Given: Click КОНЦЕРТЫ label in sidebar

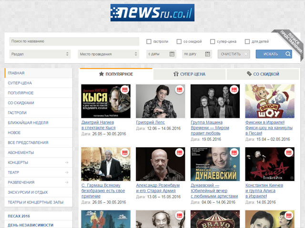Looking at the screenshot, I should [x=18, y=162].
